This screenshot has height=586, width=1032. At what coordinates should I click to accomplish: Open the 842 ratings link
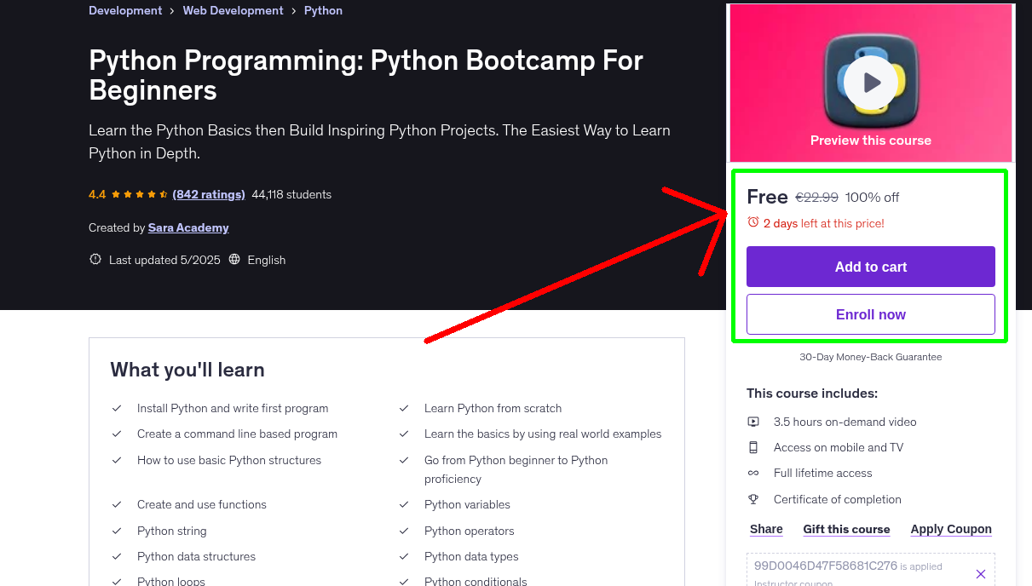click(208, 194)
